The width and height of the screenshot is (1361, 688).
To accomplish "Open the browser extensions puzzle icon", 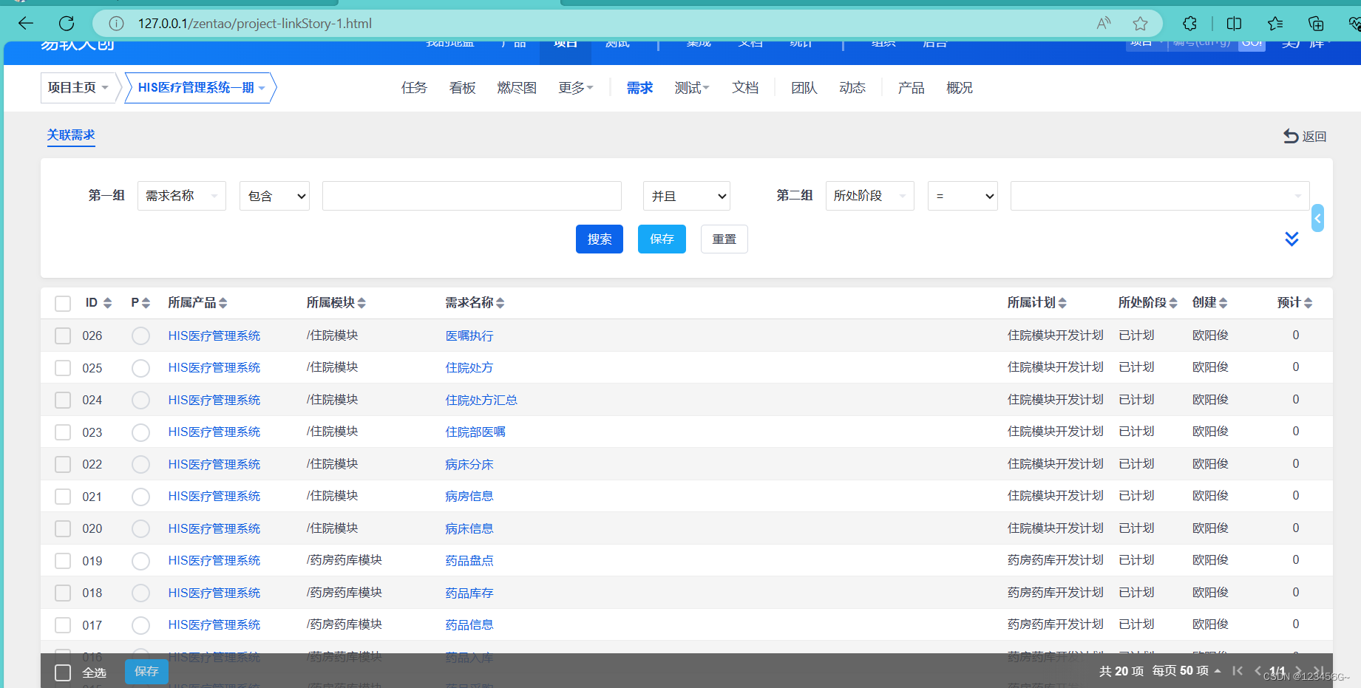I will pyautogui.click(x=1189, y=24).
